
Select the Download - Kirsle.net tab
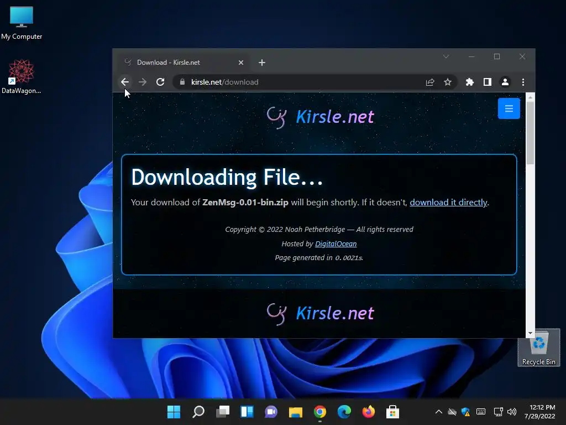pyautogui.click(x=184, y=62)
